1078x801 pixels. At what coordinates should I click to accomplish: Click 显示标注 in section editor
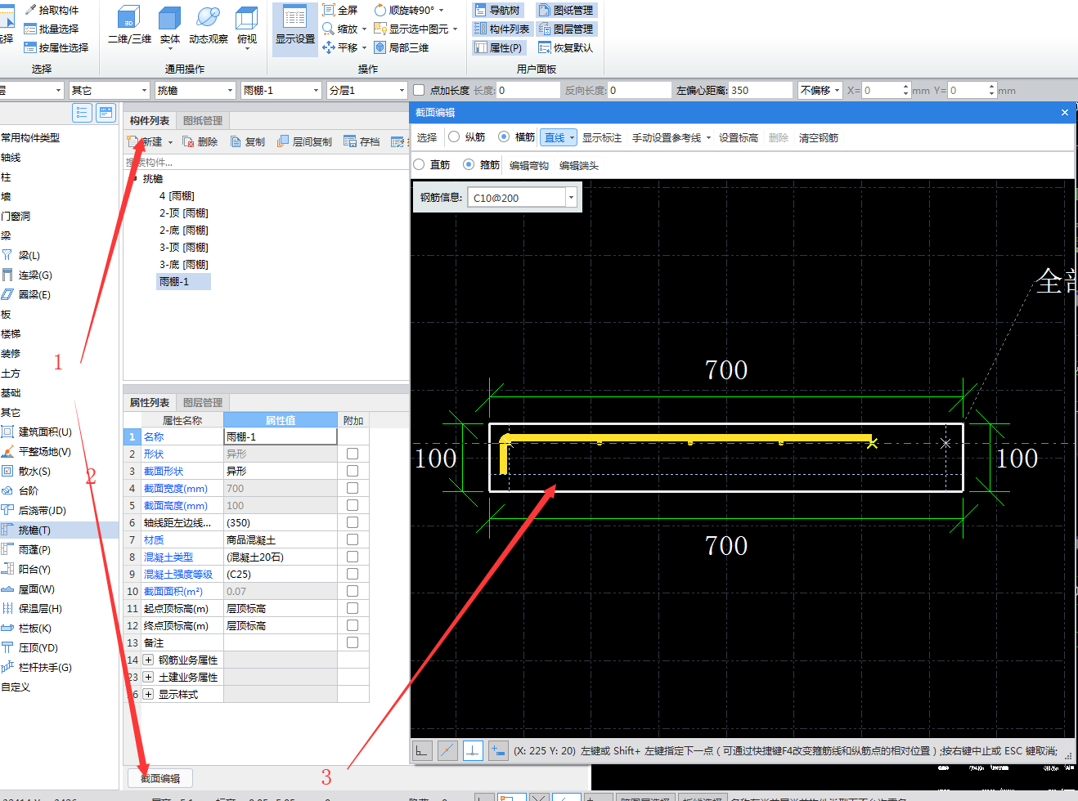click(x=602, y=137)
